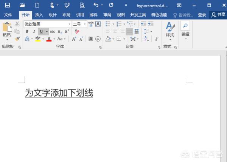This screenshot has width=227, height=162.
Task: Switch to the 设计 tab
Action: 53,15
